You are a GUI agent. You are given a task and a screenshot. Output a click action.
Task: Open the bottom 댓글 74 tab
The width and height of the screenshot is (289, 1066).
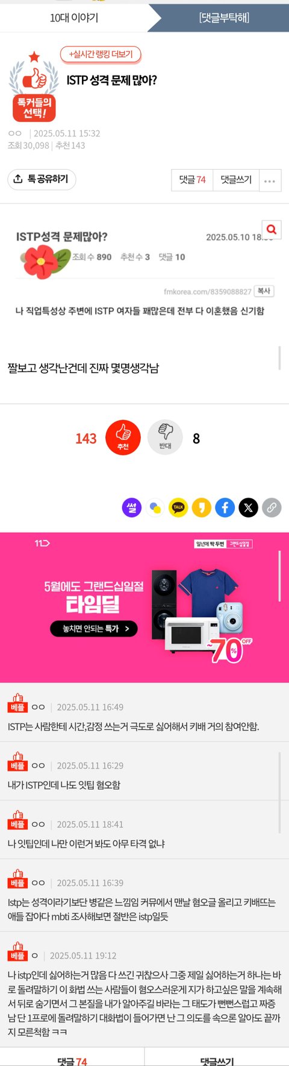pyautogui.click(x=72, y=1058)
